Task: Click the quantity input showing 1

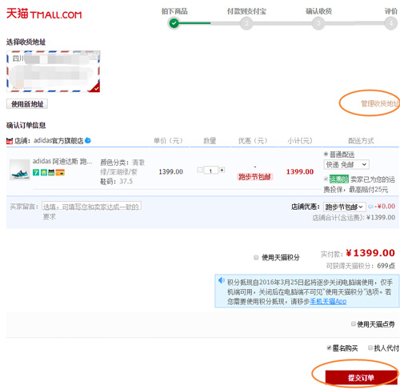Action: click(x=210, y=171)
